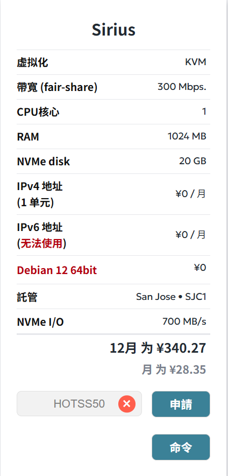Click the 无法使用 IPv6 unavailable text
Image resolution: width=228 pixels, height=476 pixels.
pos(41,243)
